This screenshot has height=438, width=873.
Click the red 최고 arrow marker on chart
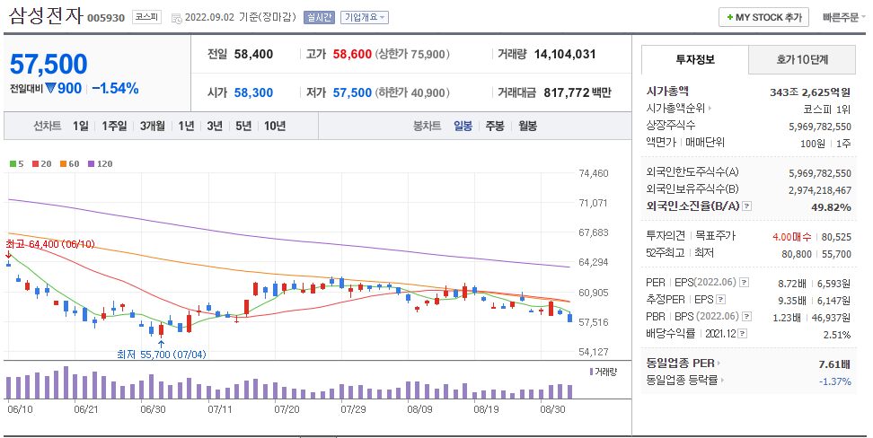pos(8,254)
